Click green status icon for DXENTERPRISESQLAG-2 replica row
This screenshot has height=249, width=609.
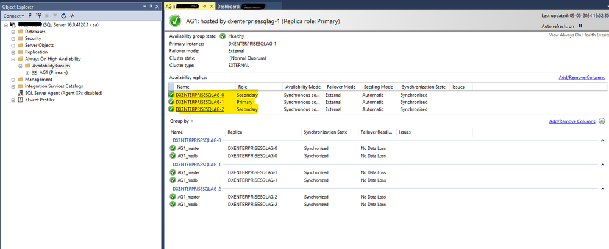[x=171, y=109]
